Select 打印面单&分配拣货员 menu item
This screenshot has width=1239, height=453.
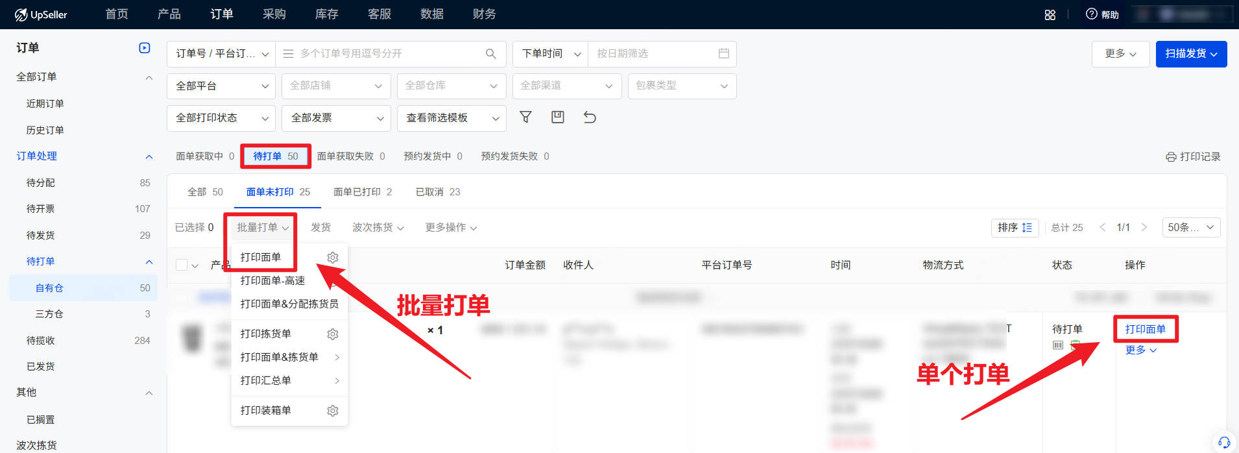[289, 304]
